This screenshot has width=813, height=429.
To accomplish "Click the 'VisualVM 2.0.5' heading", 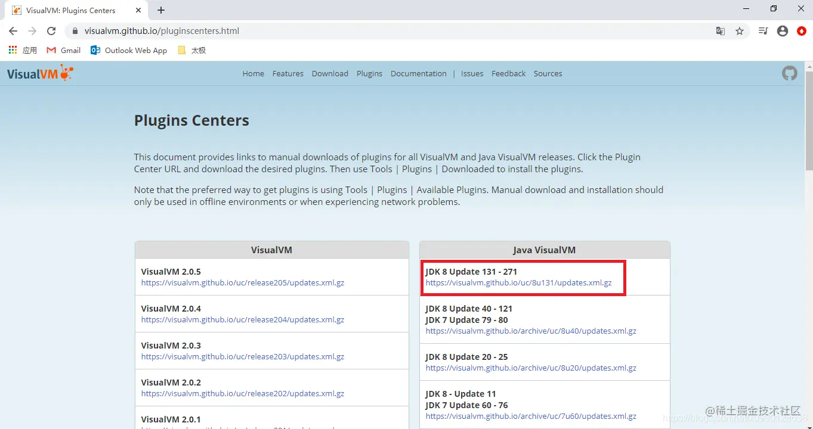I will (x=171, y=272).
